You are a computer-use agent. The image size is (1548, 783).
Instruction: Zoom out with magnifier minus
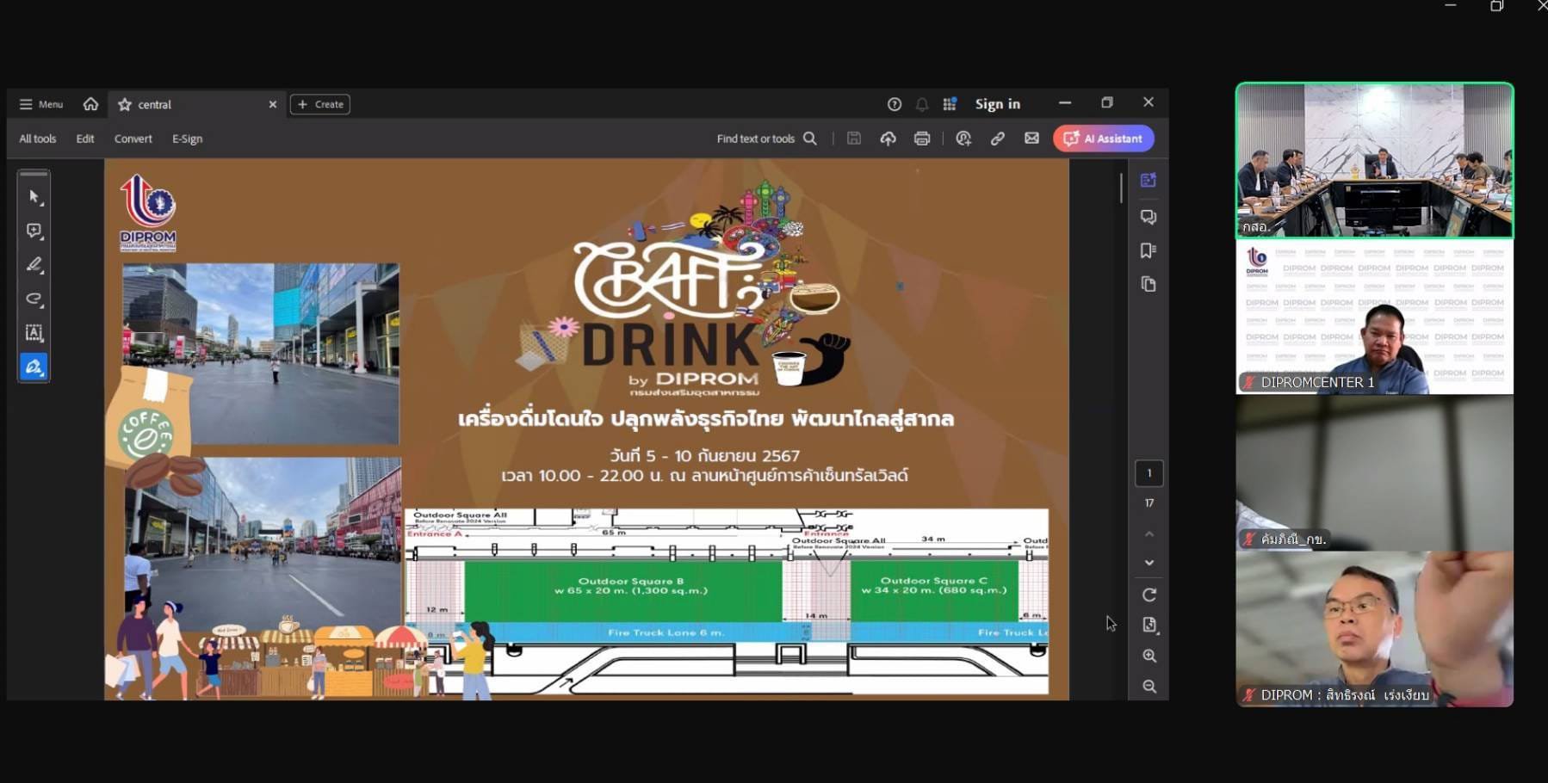(x=1149, y=687)
